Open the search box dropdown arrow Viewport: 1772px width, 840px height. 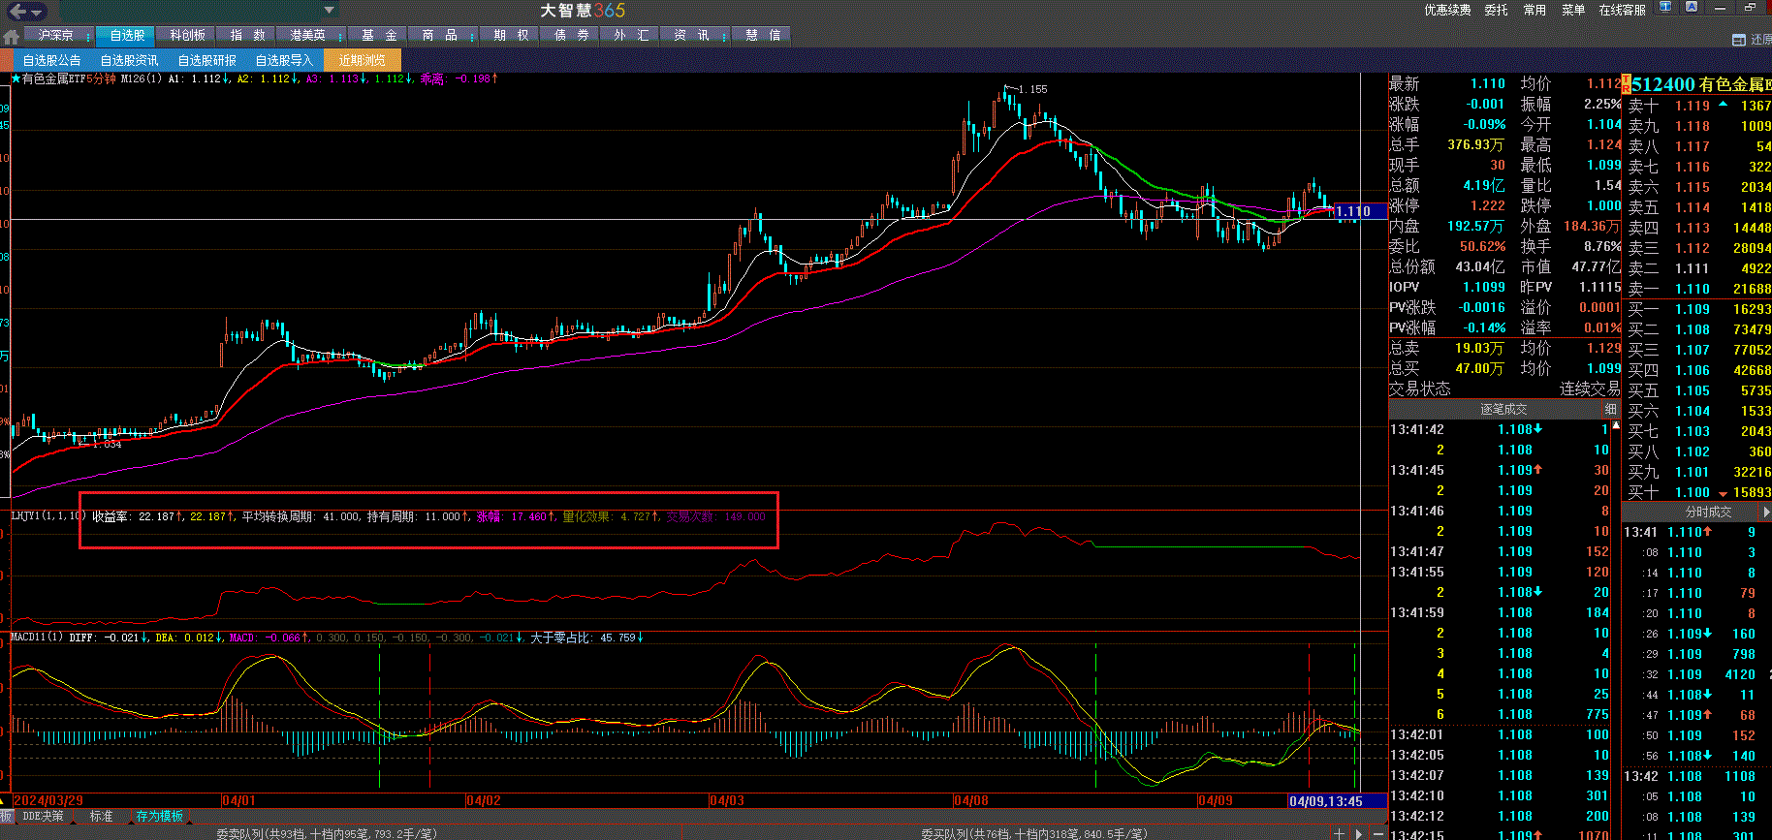pos(329,11)
